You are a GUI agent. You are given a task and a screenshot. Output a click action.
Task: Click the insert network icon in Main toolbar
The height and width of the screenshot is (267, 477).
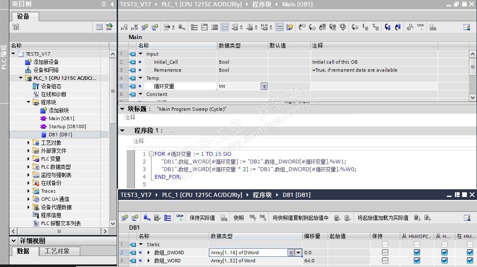click(124, 27)
